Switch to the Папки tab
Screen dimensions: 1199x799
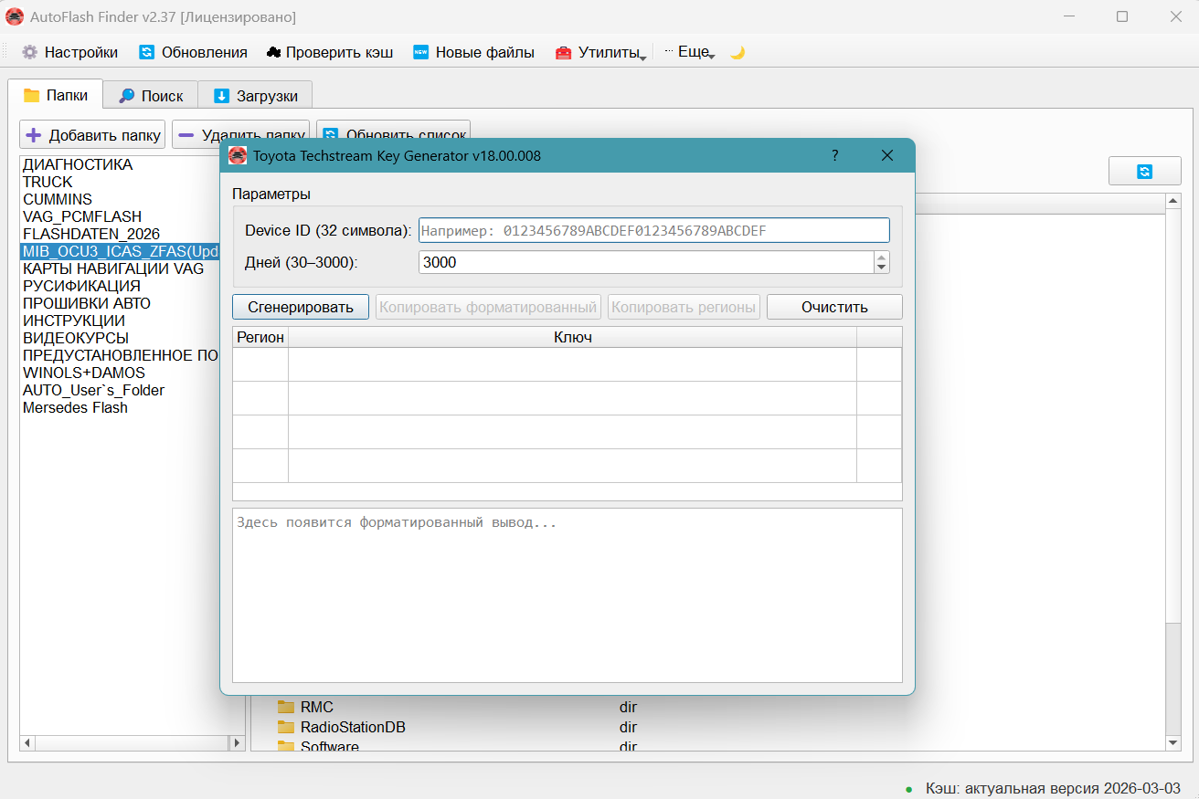(x=56, y=95)
